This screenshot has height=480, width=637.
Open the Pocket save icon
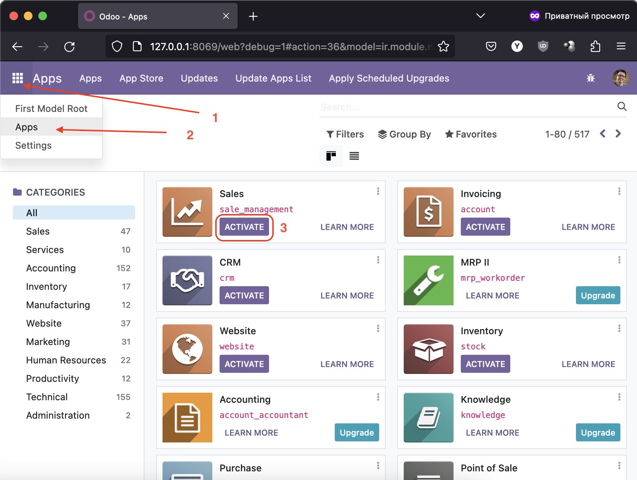[491, 46]
